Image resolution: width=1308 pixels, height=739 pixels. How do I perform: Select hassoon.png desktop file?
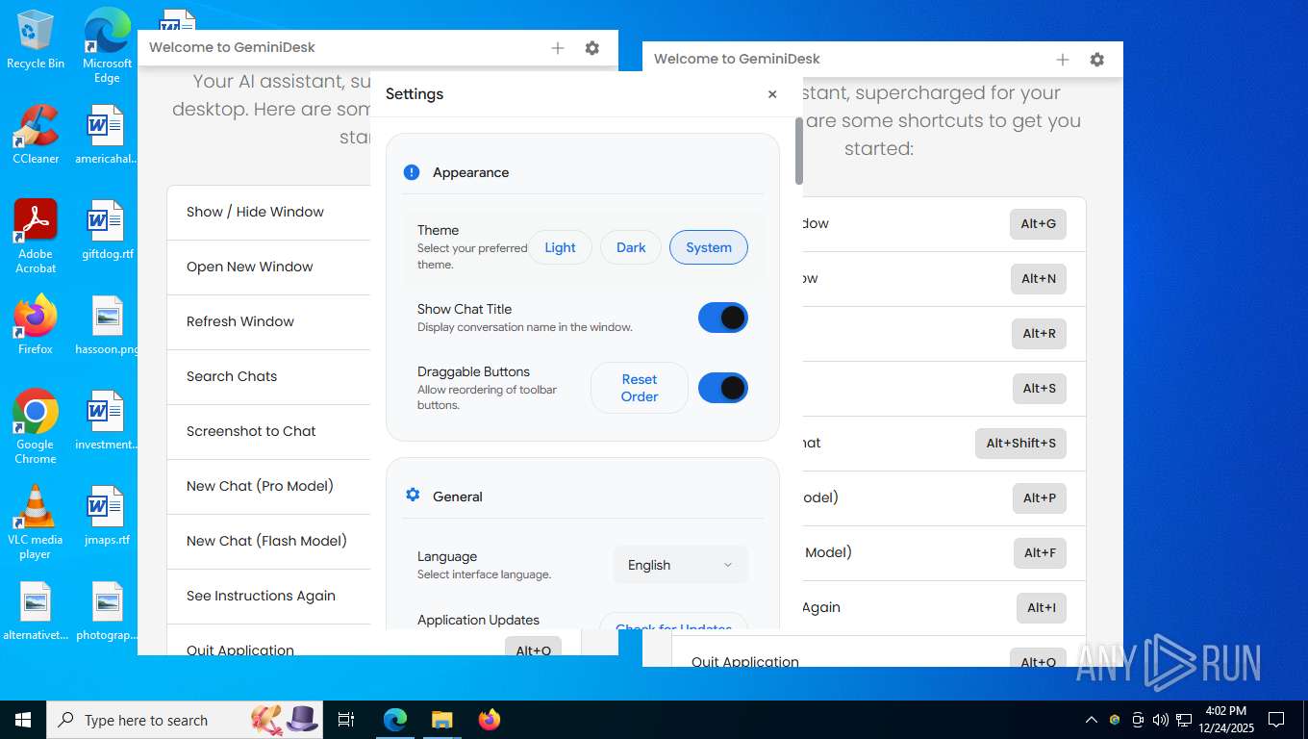[107, 325]
